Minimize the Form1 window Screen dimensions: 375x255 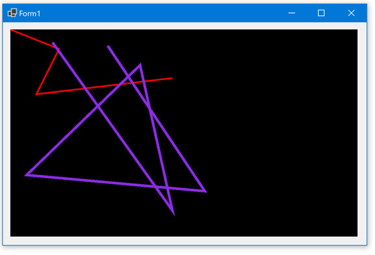point(291,13)
